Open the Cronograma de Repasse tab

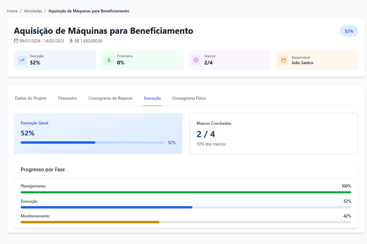(x=110, y=98)
